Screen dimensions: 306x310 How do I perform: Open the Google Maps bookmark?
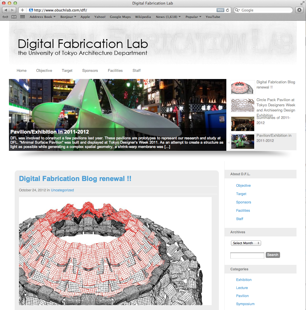pos(120,17)
